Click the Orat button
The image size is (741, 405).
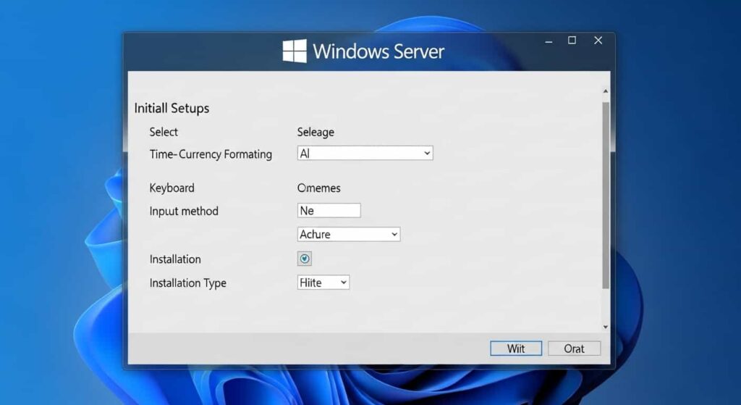pos(574,348)
